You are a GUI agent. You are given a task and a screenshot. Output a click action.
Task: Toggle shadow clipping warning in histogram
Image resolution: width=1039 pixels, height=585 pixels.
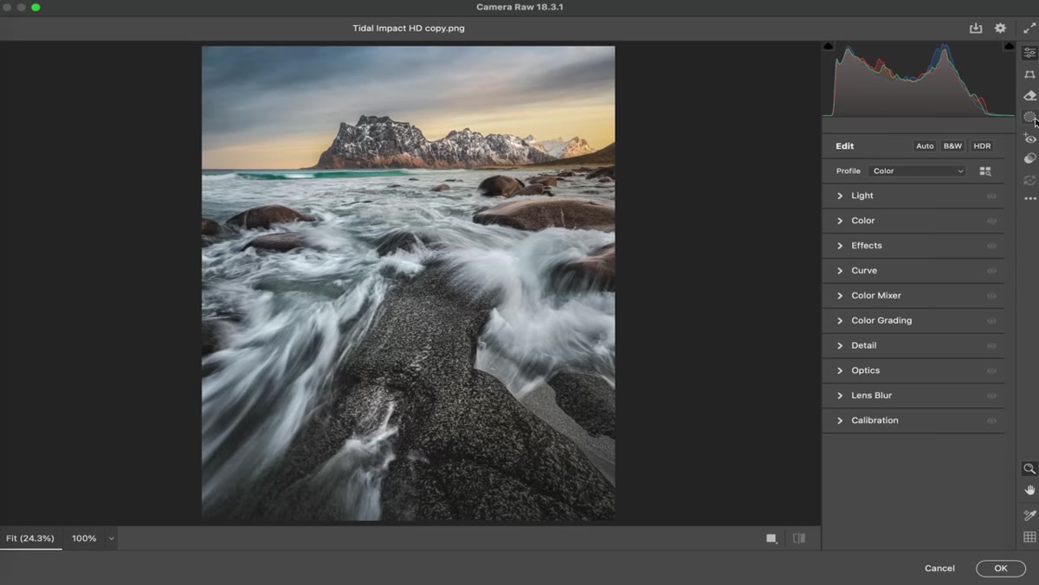829,46
